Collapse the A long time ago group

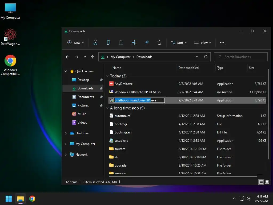(107, 108)
